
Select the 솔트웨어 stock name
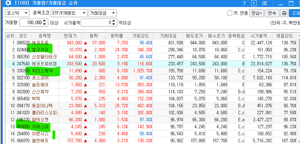[40, 85]
